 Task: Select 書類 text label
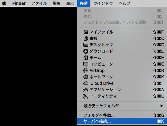click(x=93, y=38)
